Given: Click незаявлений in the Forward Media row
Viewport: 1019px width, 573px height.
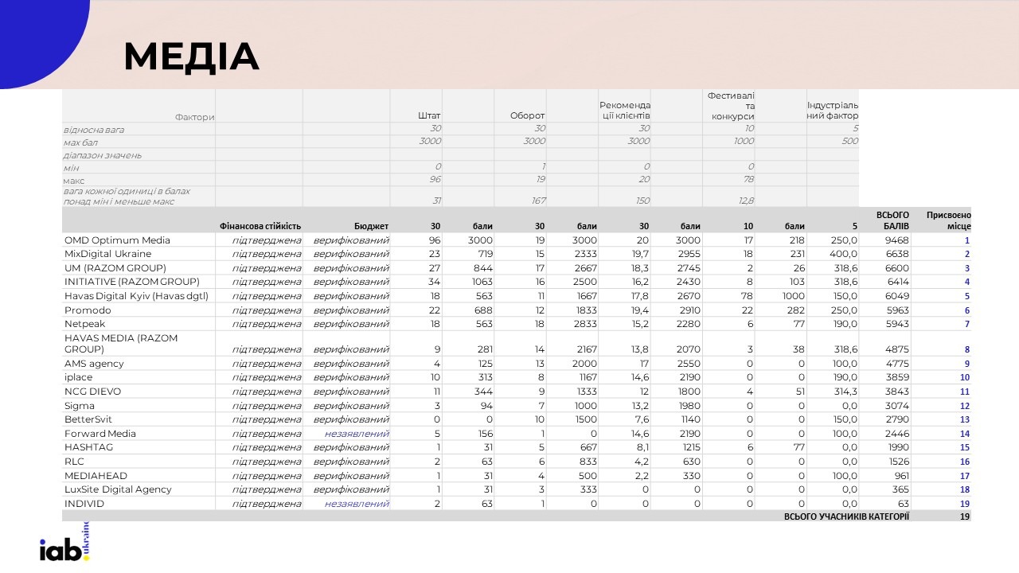Looking at the screenshot, I should point(357,434).
